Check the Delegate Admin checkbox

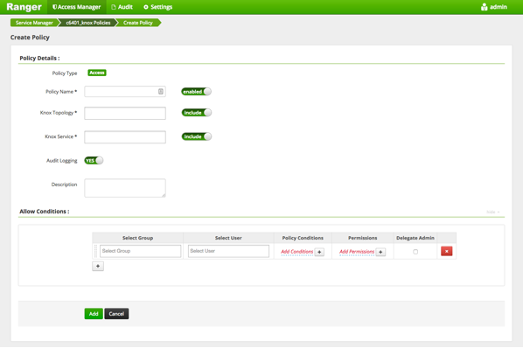tap(415, 252)
